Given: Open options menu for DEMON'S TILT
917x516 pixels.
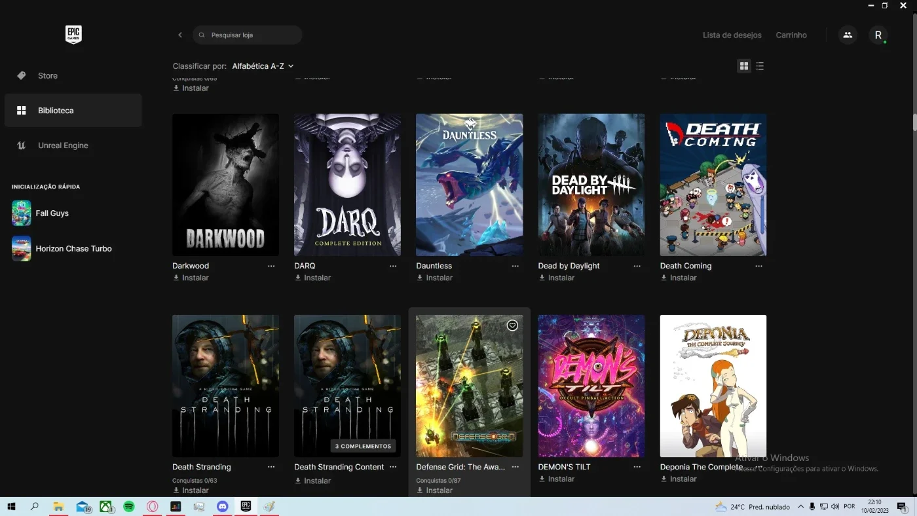Looking at the screenshot, I should tap(637, 467).
